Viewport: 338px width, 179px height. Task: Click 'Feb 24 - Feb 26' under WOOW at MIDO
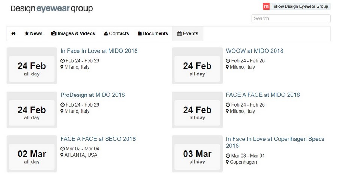pos(248,61)
